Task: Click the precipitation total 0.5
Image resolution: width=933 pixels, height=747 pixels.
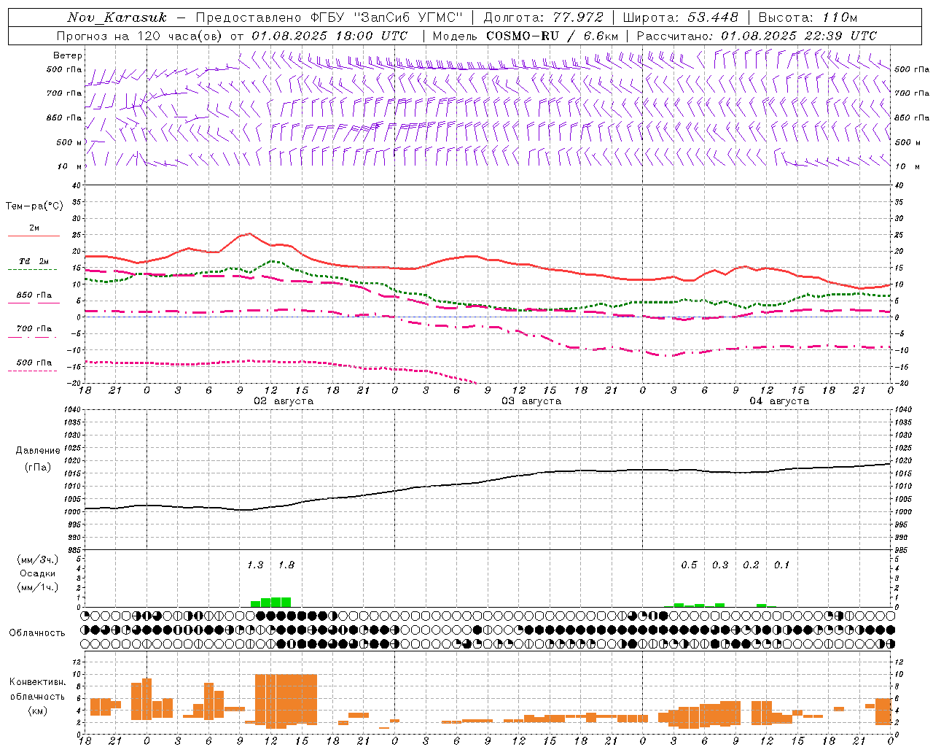Action: [689, 565]
